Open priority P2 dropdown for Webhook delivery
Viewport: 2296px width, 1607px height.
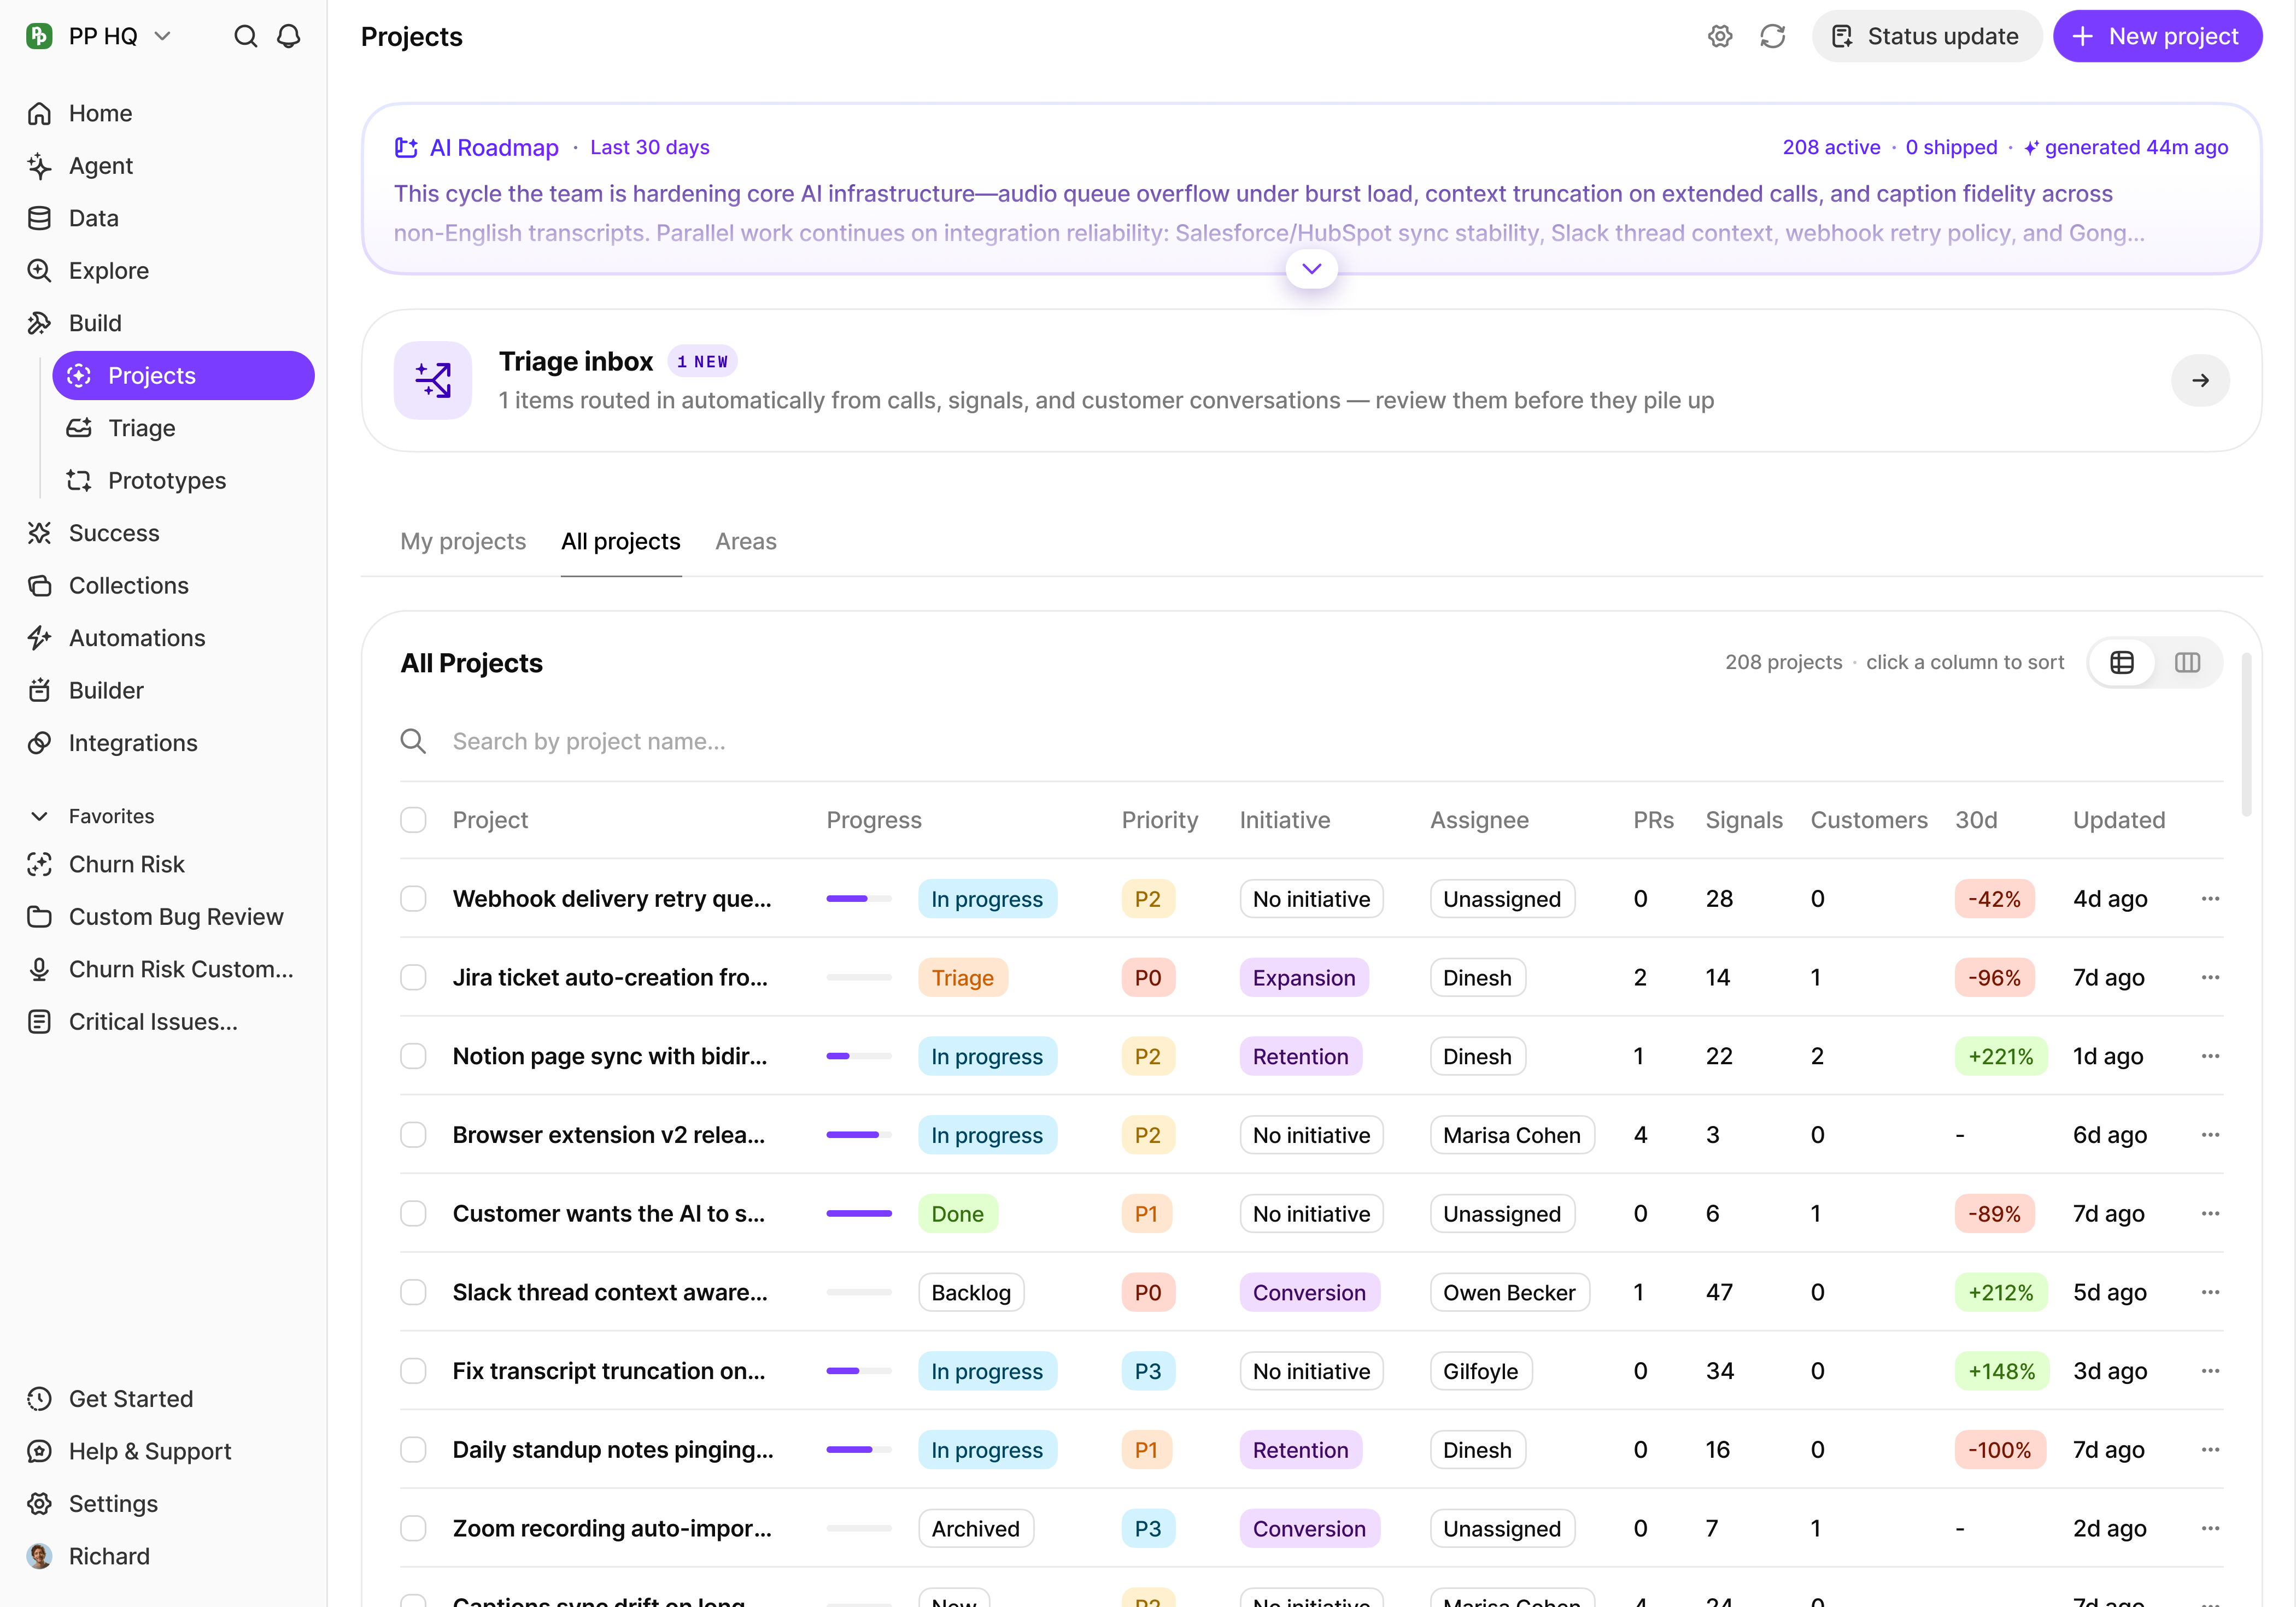pyautogui.click(x=1148, y=899)
